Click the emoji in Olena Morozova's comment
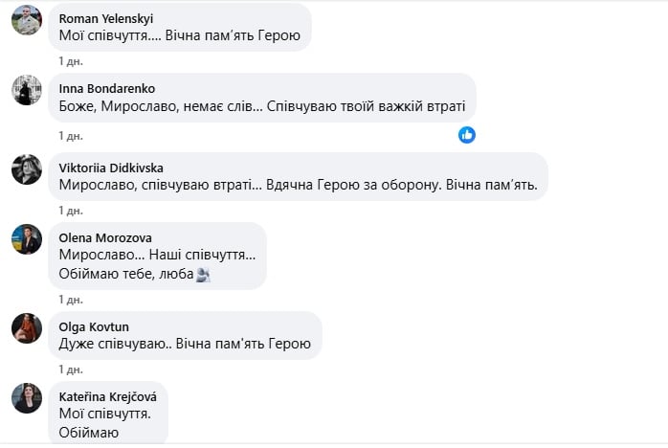The image size is (668, 448). coord(203,275)
